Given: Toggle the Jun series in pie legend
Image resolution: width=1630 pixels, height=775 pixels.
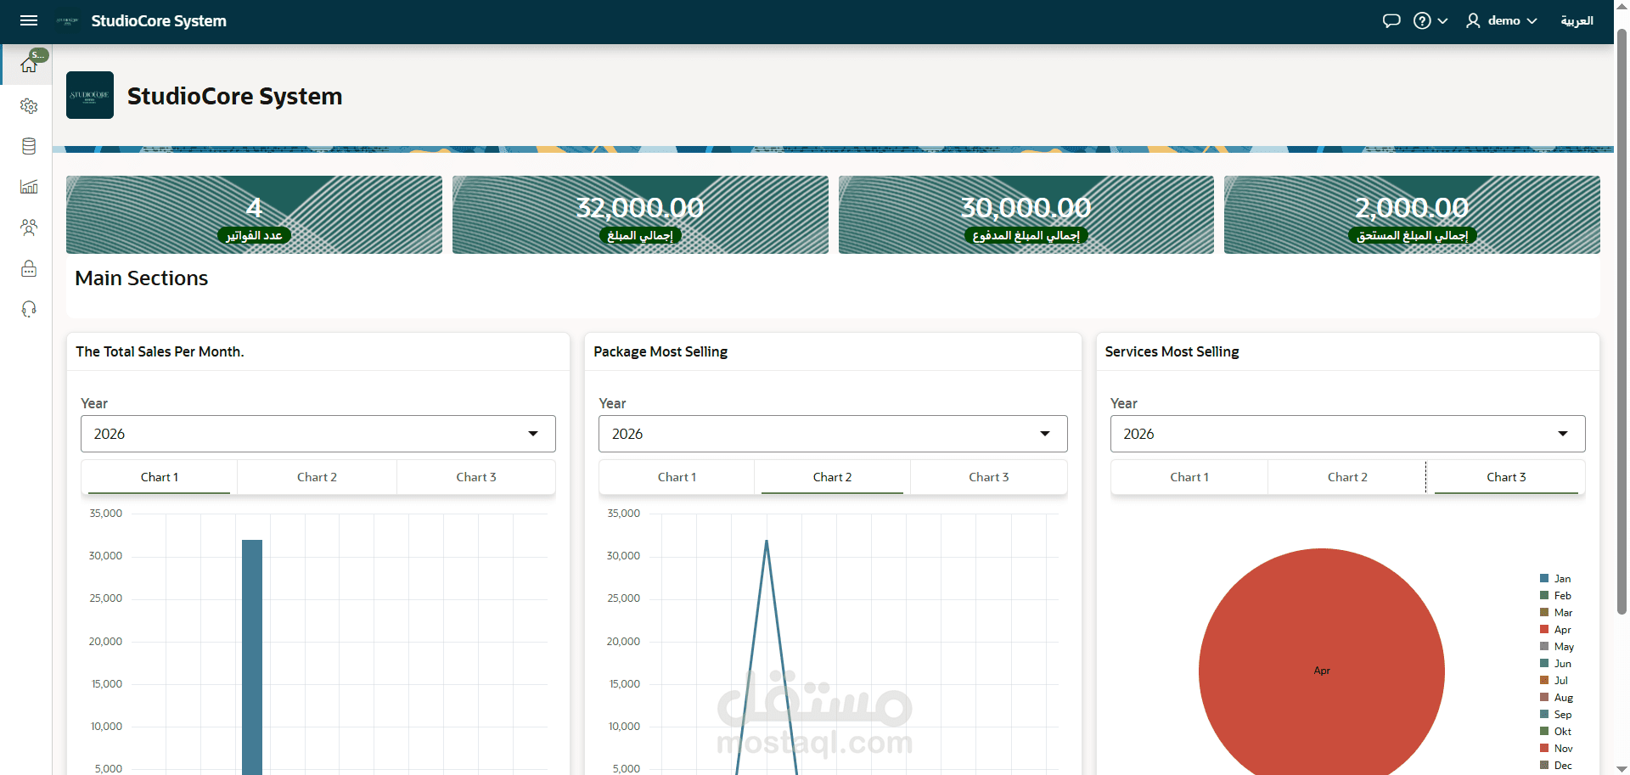Looking at the screenshot, I should [1555, 664].
